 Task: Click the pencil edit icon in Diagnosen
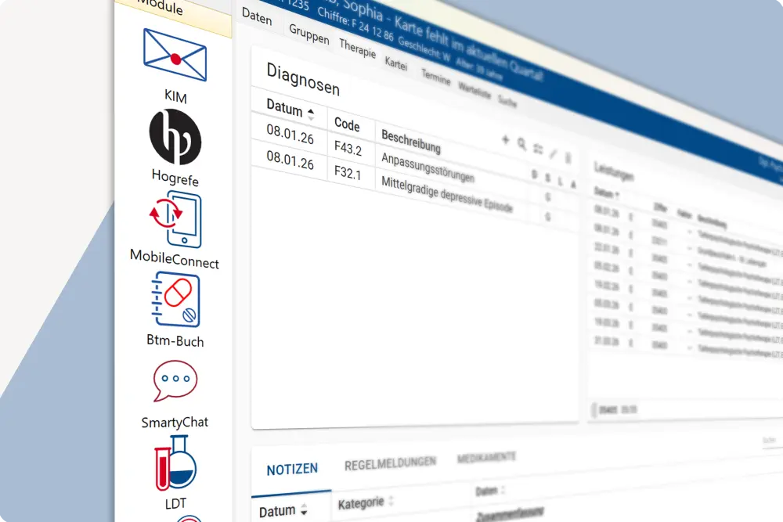click(x=554, y=153)
